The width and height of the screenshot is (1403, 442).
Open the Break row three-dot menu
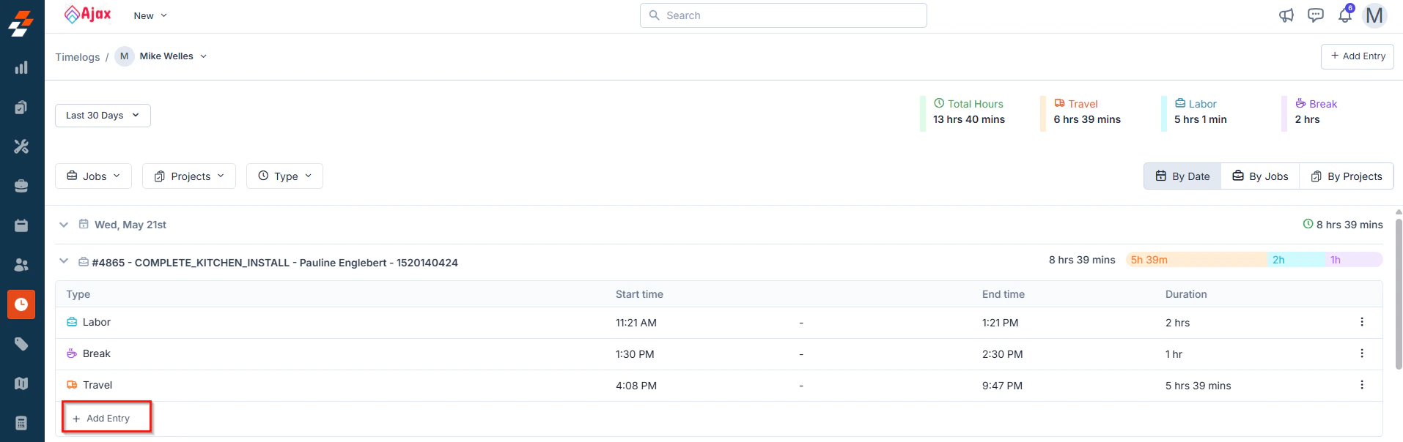tap(1362, 353)
